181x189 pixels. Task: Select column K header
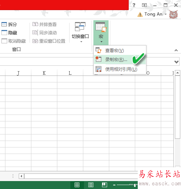pyautogui.click(x=44, y=73)
